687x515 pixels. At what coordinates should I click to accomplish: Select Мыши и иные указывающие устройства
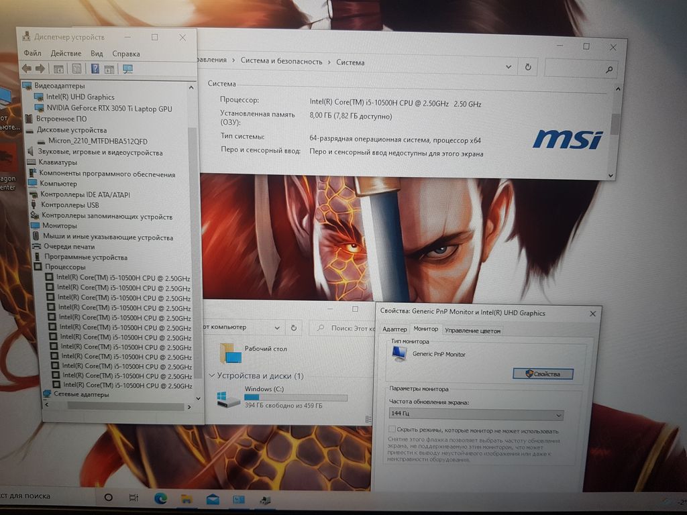108,237
